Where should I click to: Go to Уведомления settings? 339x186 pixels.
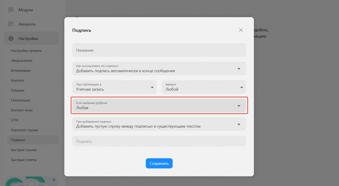pos(21,61)
